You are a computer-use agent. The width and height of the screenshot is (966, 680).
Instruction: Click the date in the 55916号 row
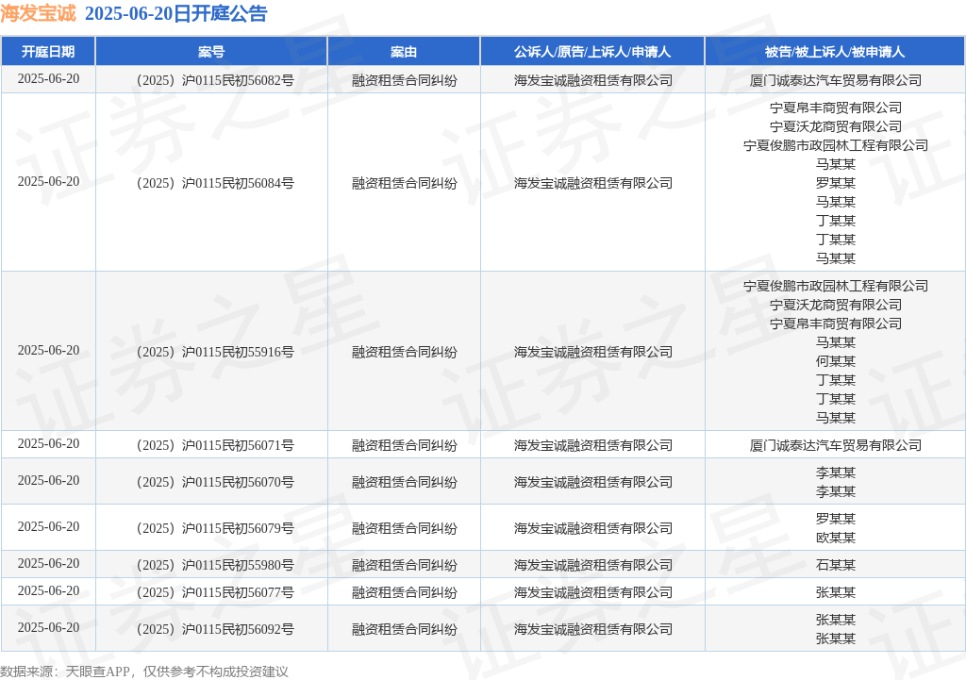coord(48,351)
